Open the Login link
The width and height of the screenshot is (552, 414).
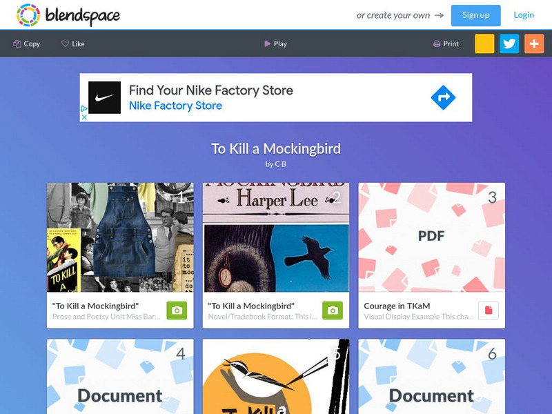coord(524,15)
